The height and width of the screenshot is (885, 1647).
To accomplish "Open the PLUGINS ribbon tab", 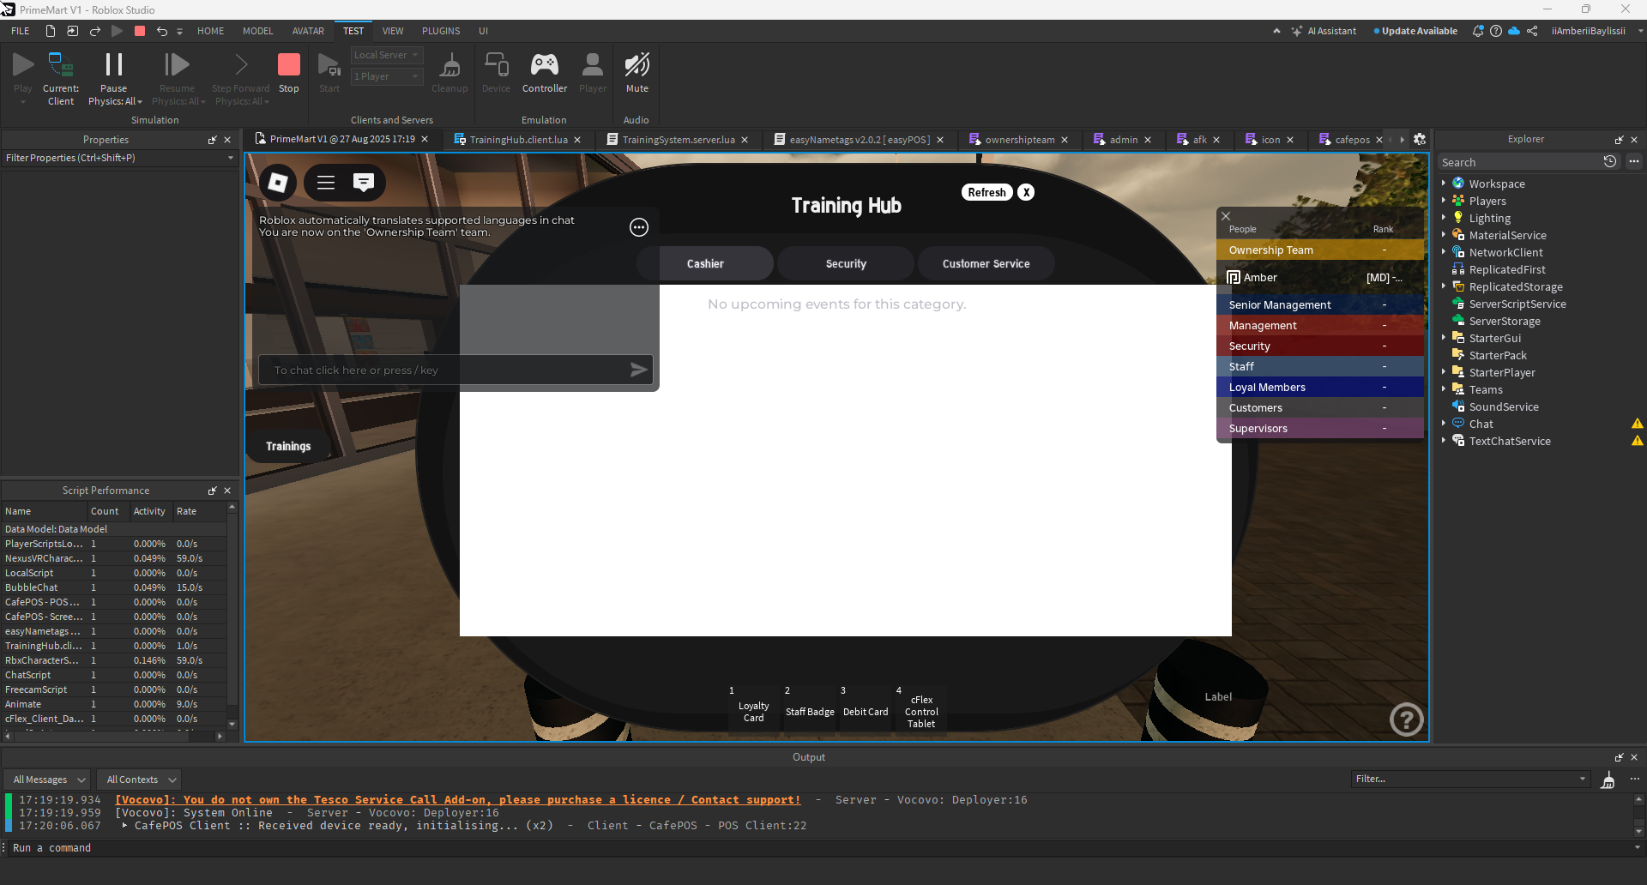I will pos(441,31).
